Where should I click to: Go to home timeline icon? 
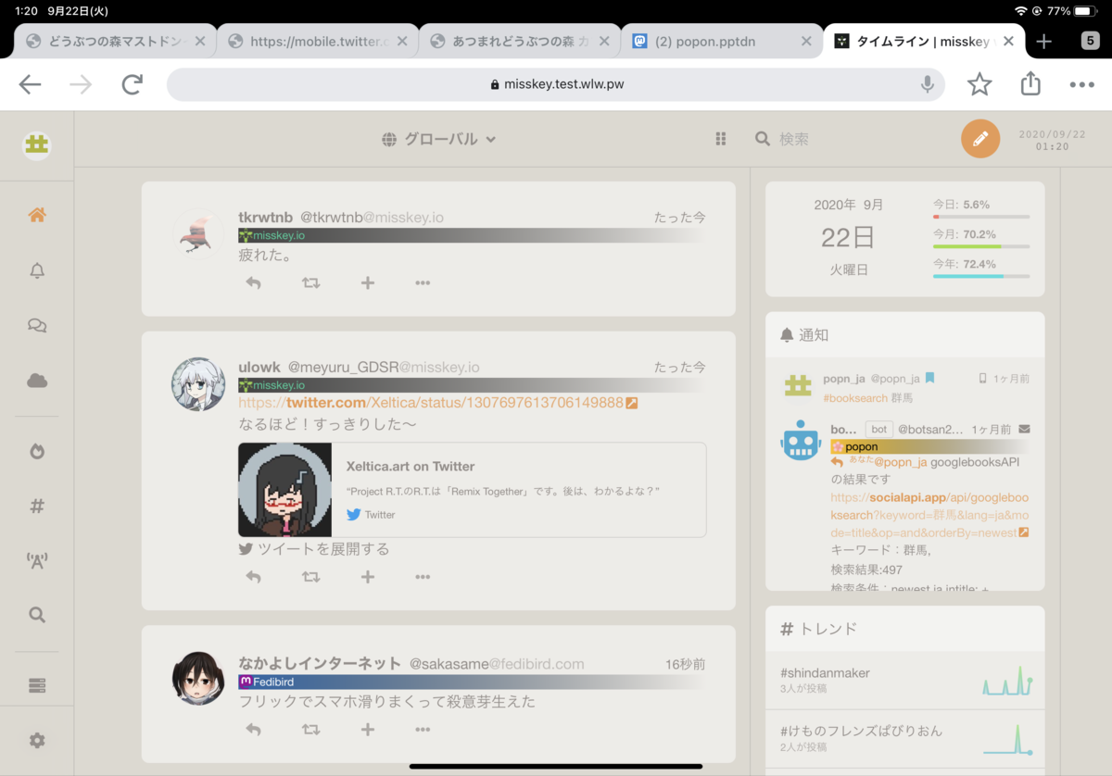37,215
